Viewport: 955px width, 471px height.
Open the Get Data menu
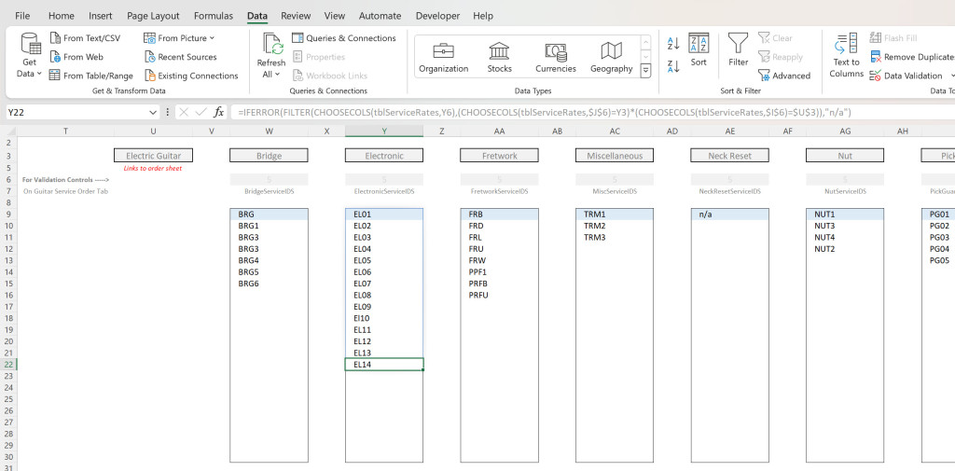coord(30,56)
